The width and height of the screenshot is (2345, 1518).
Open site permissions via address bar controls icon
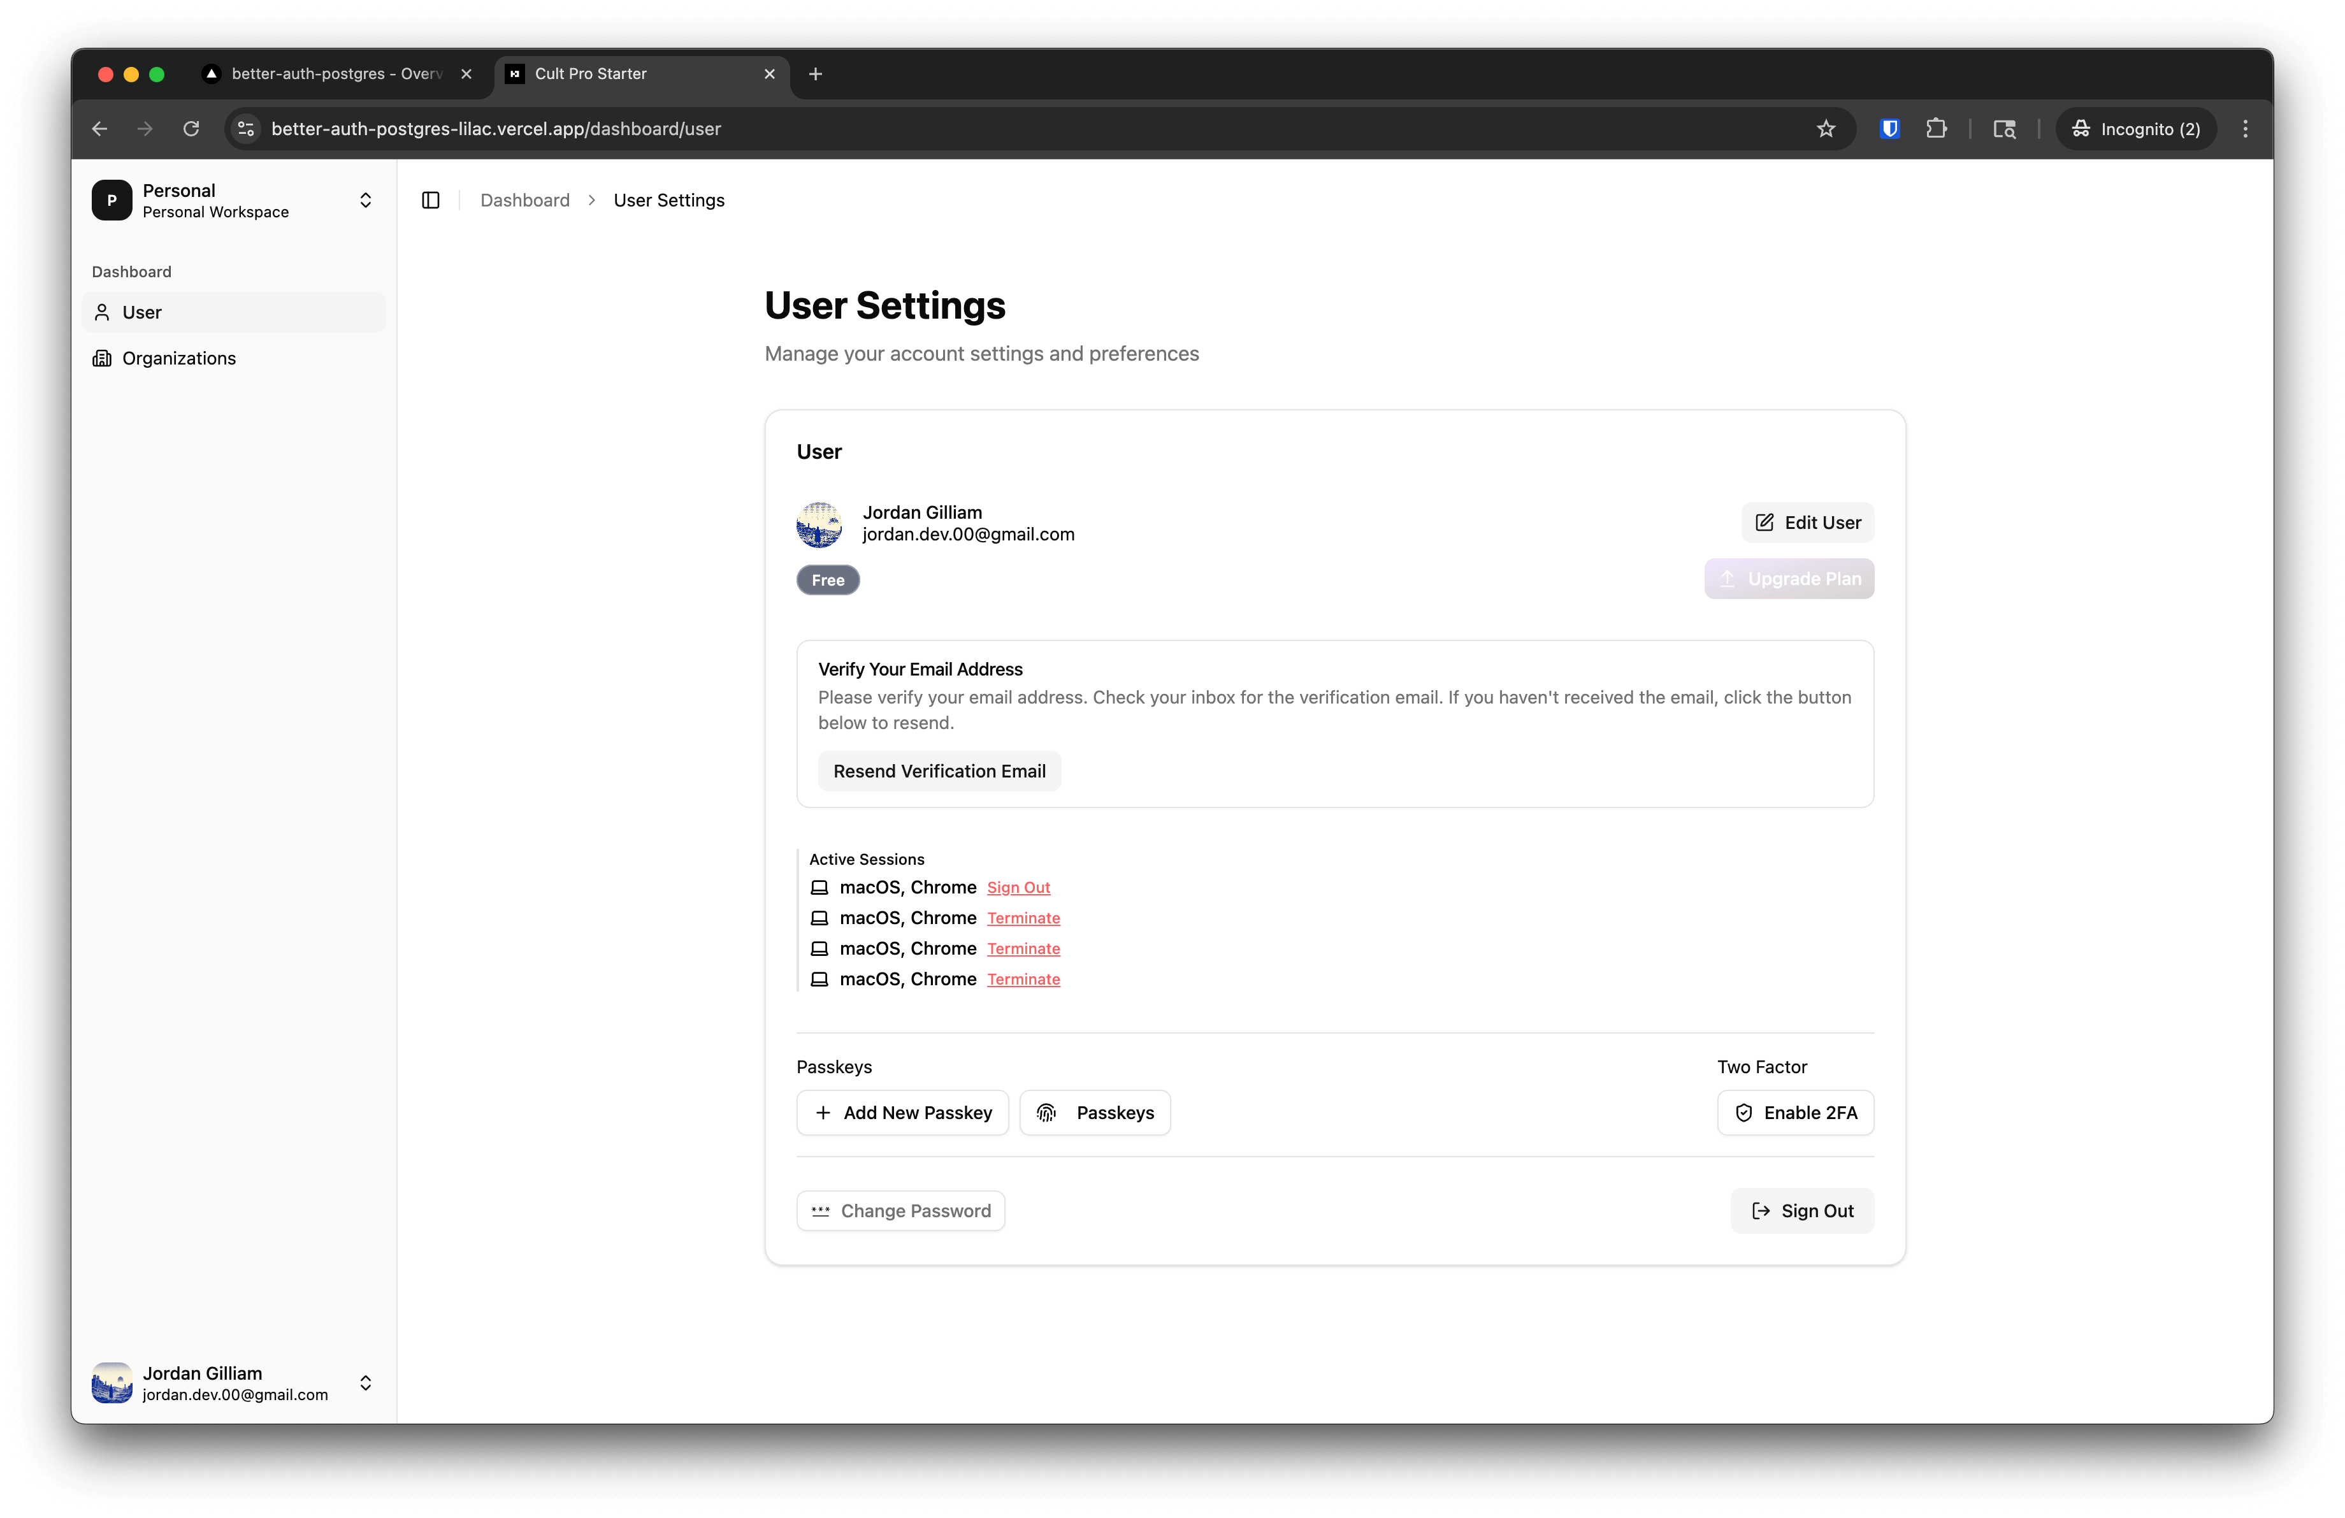tap(244, 128)
